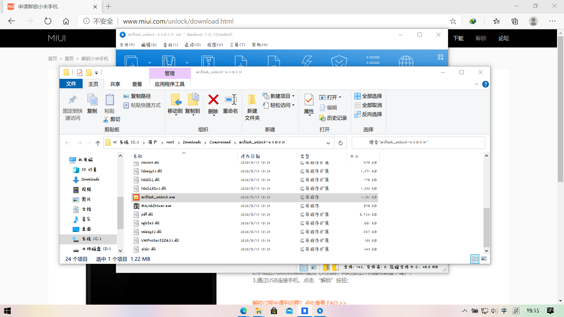The image size is (564, 317).
Task: Click the 管理 contextual tab header
Action: click(170, 73)
